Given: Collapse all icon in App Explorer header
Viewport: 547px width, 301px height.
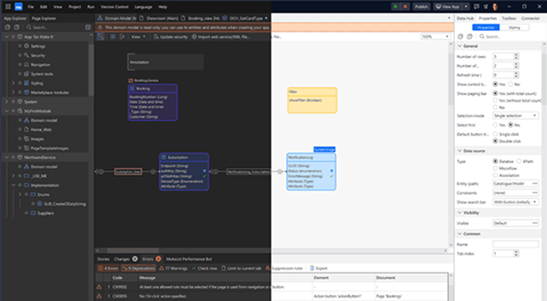Looking at the screenshot, I should coord(8,28).
